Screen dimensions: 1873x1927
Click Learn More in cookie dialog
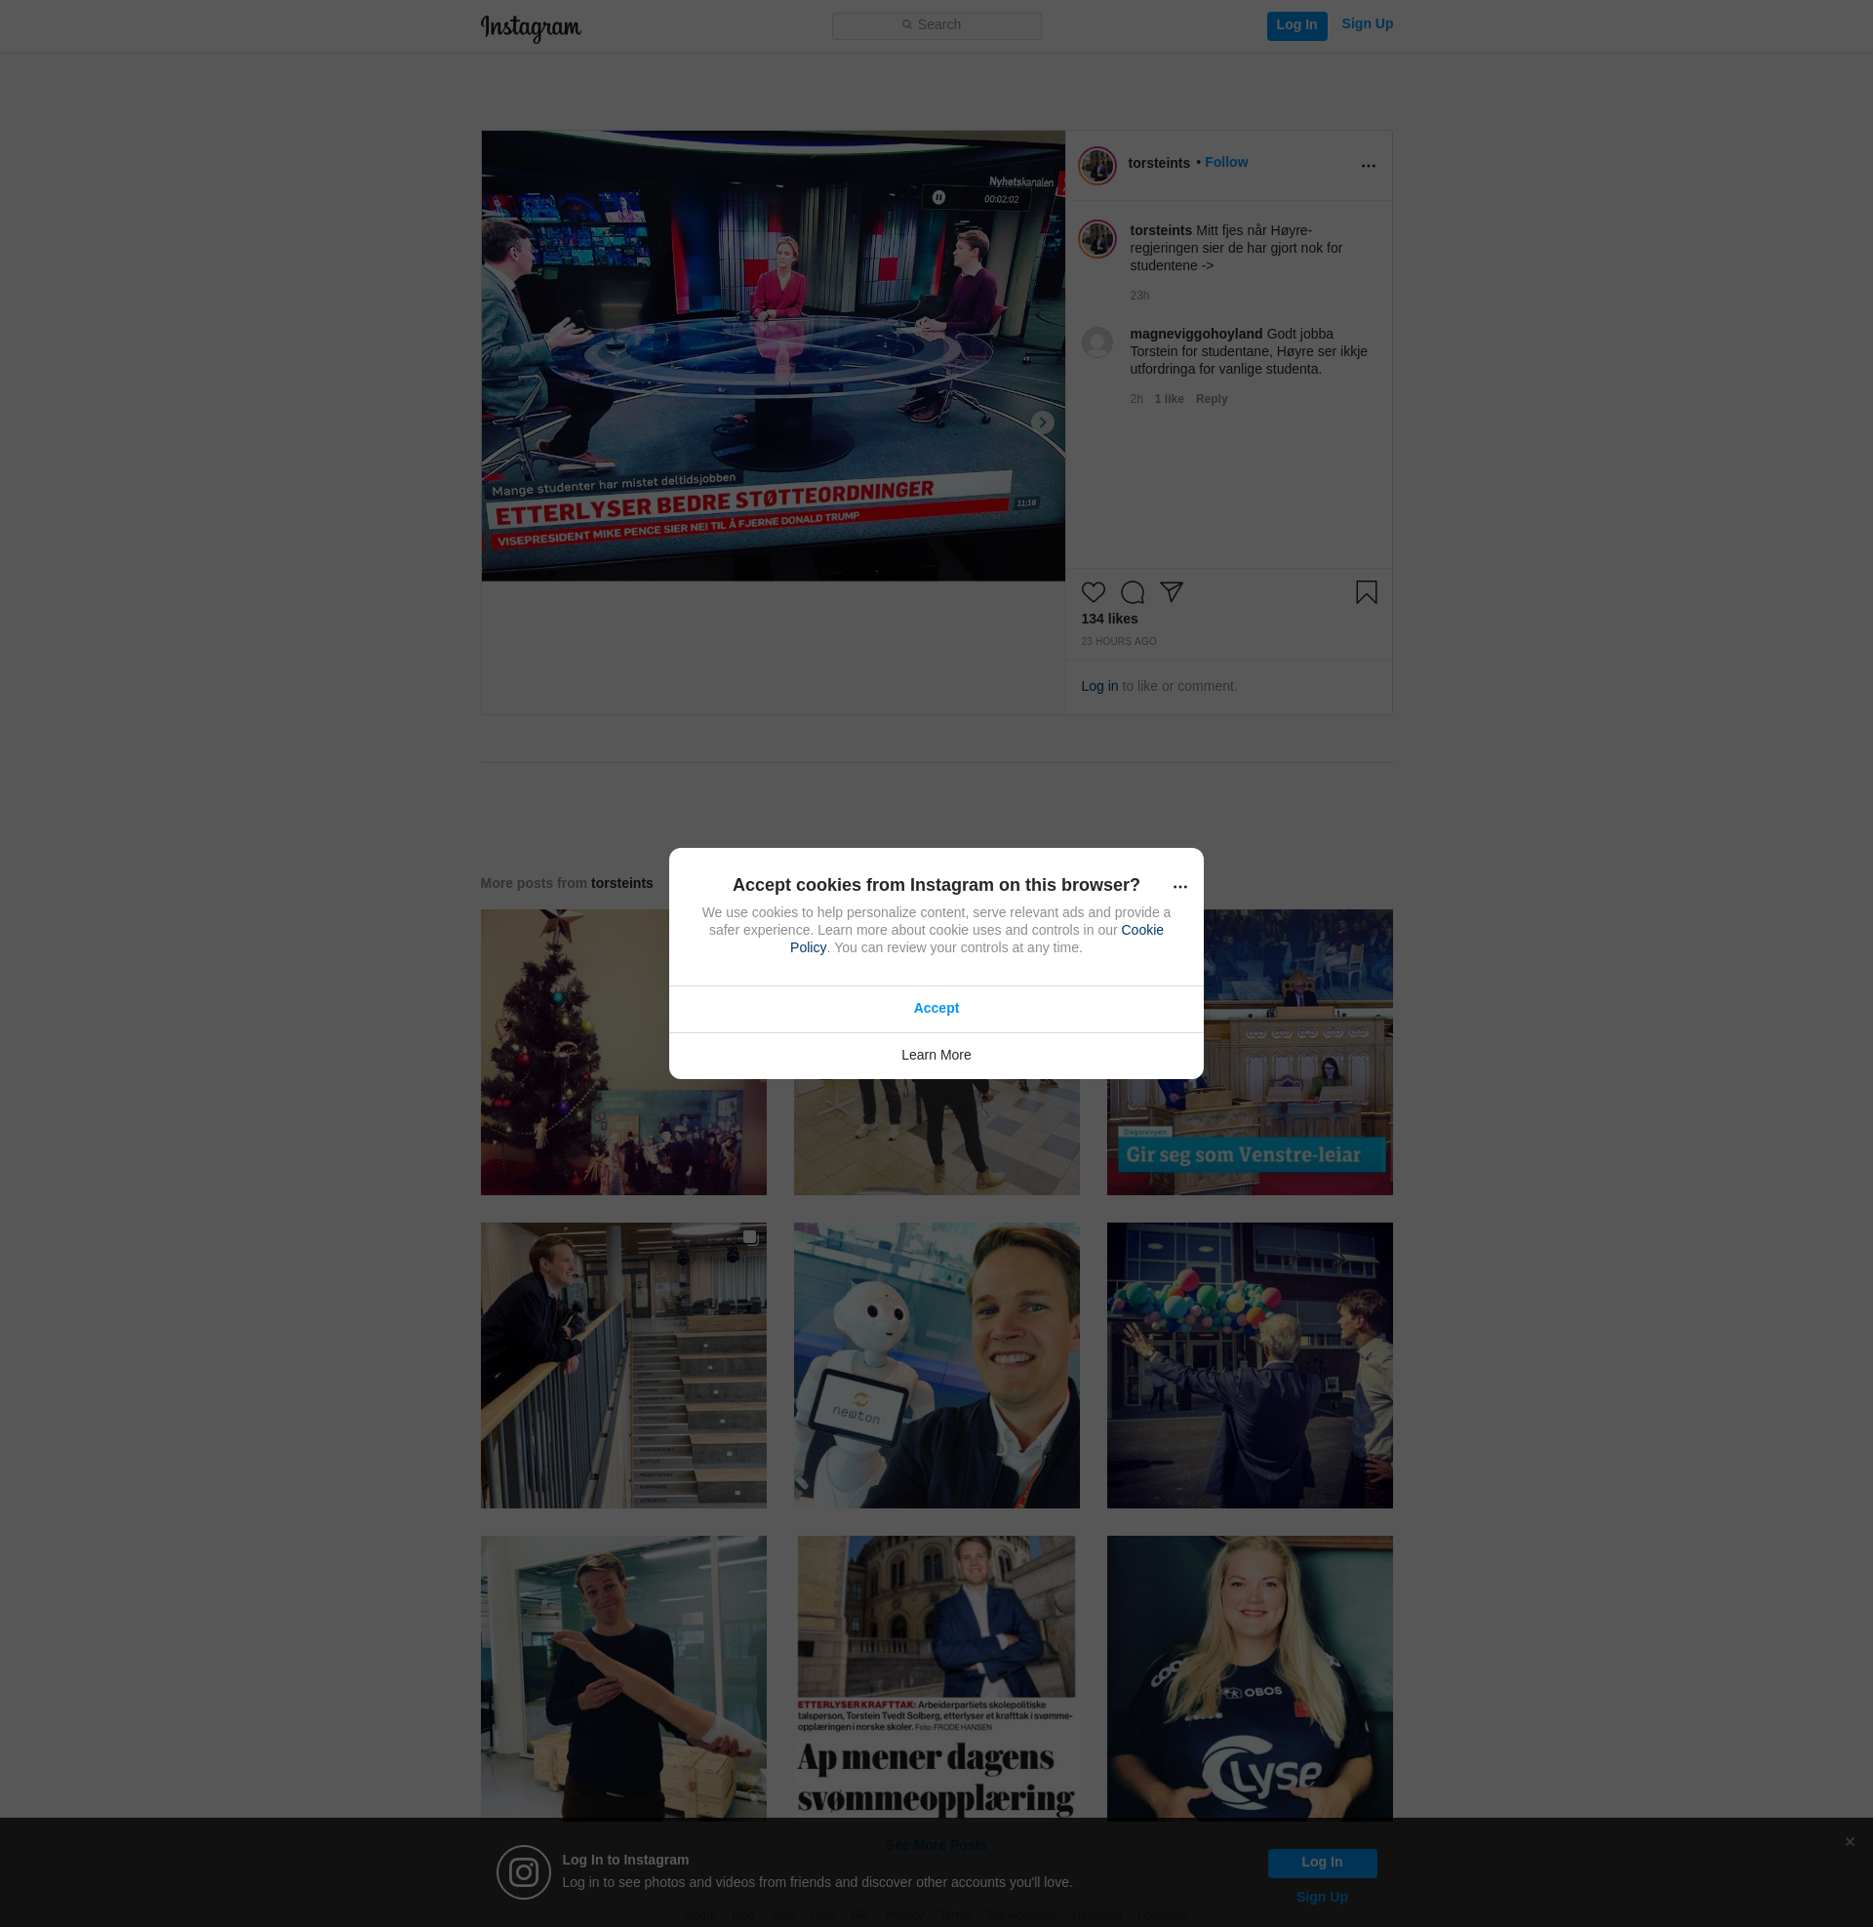point(936,1056)
